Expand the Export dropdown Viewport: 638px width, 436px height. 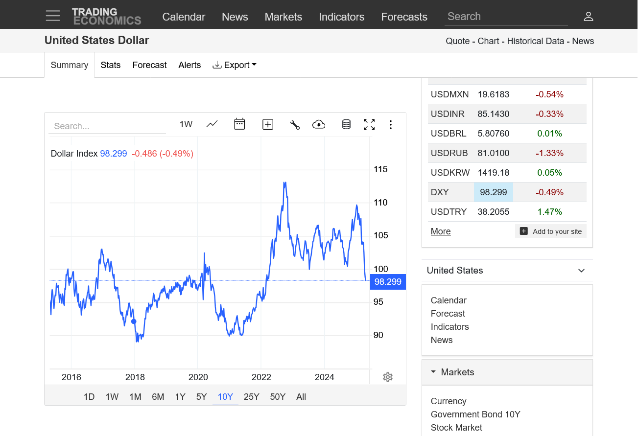(x=235, y=65)
